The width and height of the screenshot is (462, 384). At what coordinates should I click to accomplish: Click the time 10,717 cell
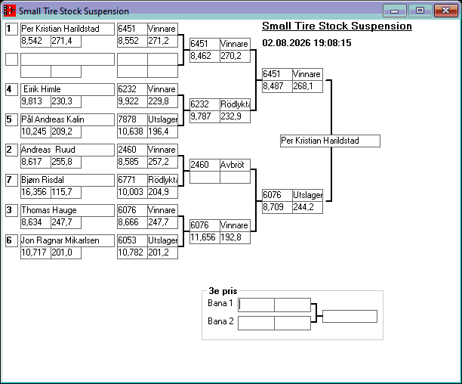coord(35,252)
